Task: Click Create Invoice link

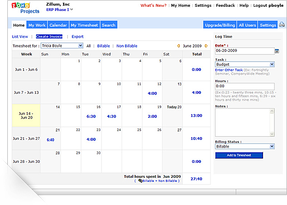Action: (x=49, y=37)
